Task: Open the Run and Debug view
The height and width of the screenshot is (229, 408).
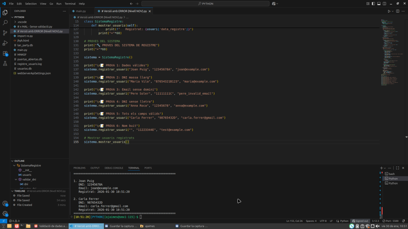Action: coord(5,43)
